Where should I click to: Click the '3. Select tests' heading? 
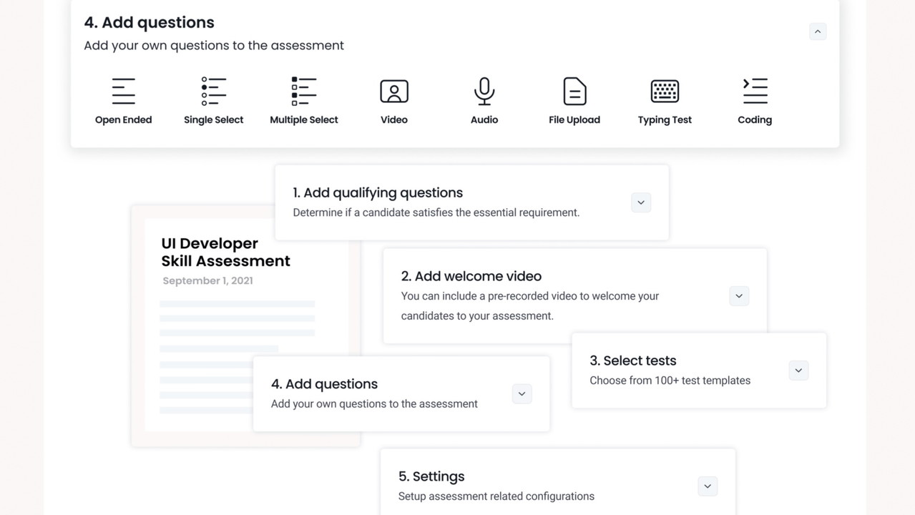(x=632, y=360)
